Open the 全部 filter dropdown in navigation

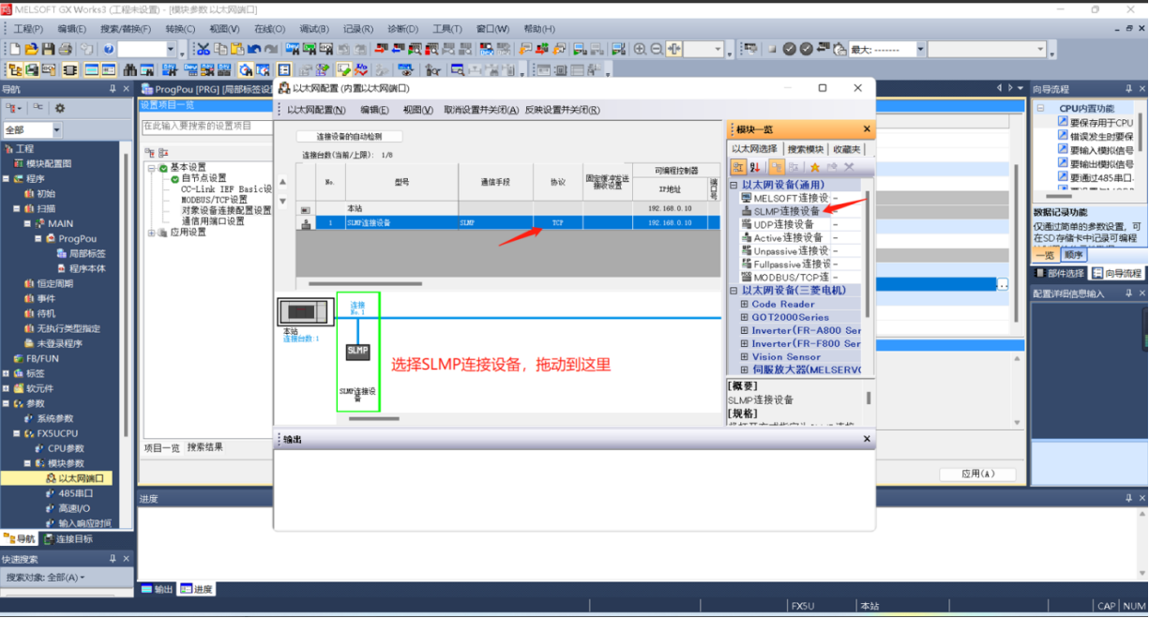tap(57, 130)
